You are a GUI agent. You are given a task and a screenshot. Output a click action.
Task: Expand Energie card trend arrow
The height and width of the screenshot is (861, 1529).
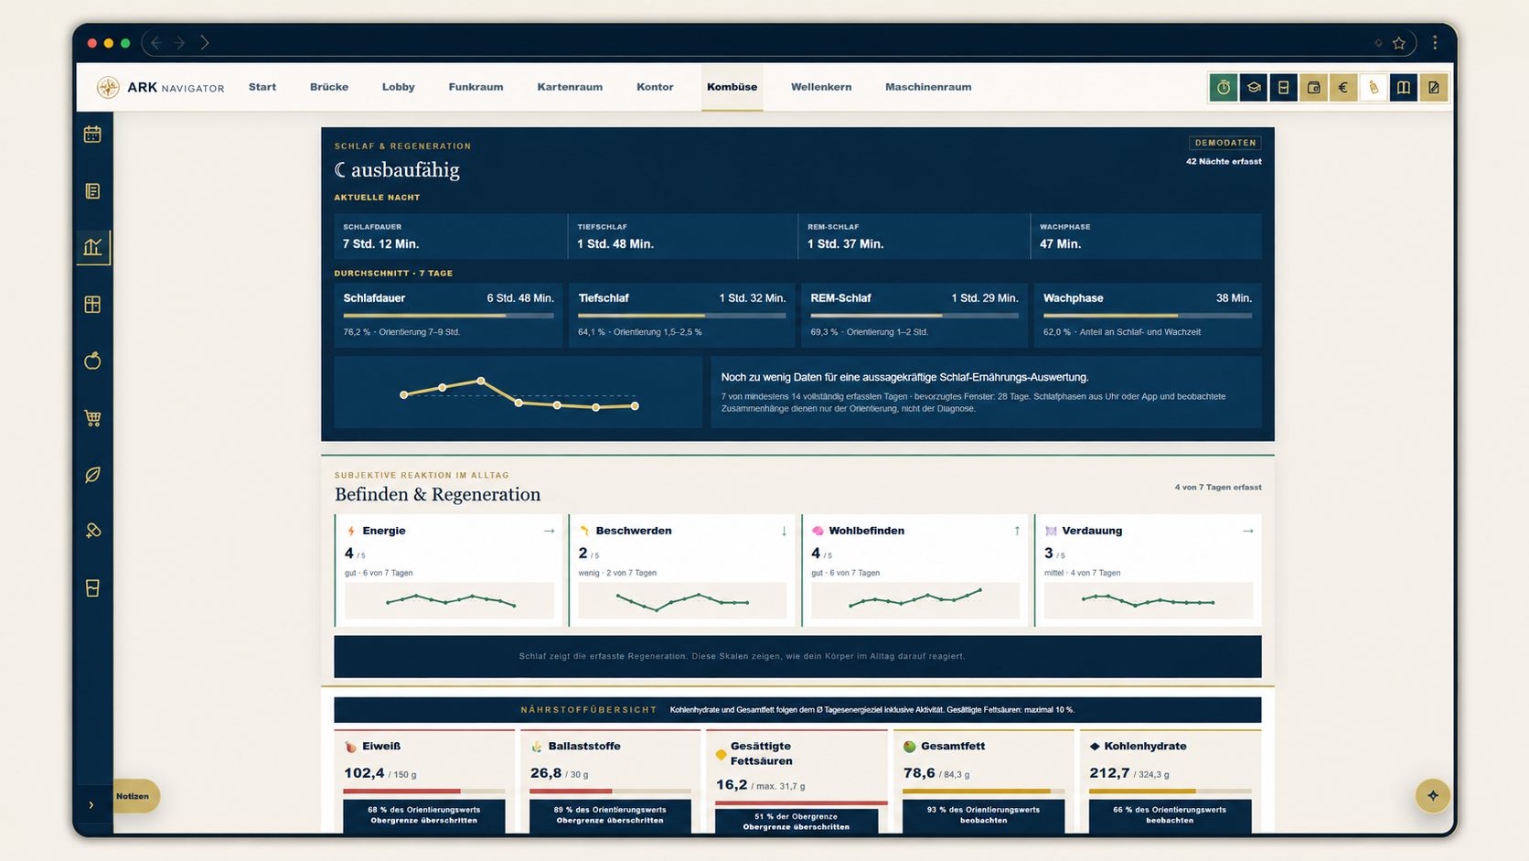[x=549, y=531]
